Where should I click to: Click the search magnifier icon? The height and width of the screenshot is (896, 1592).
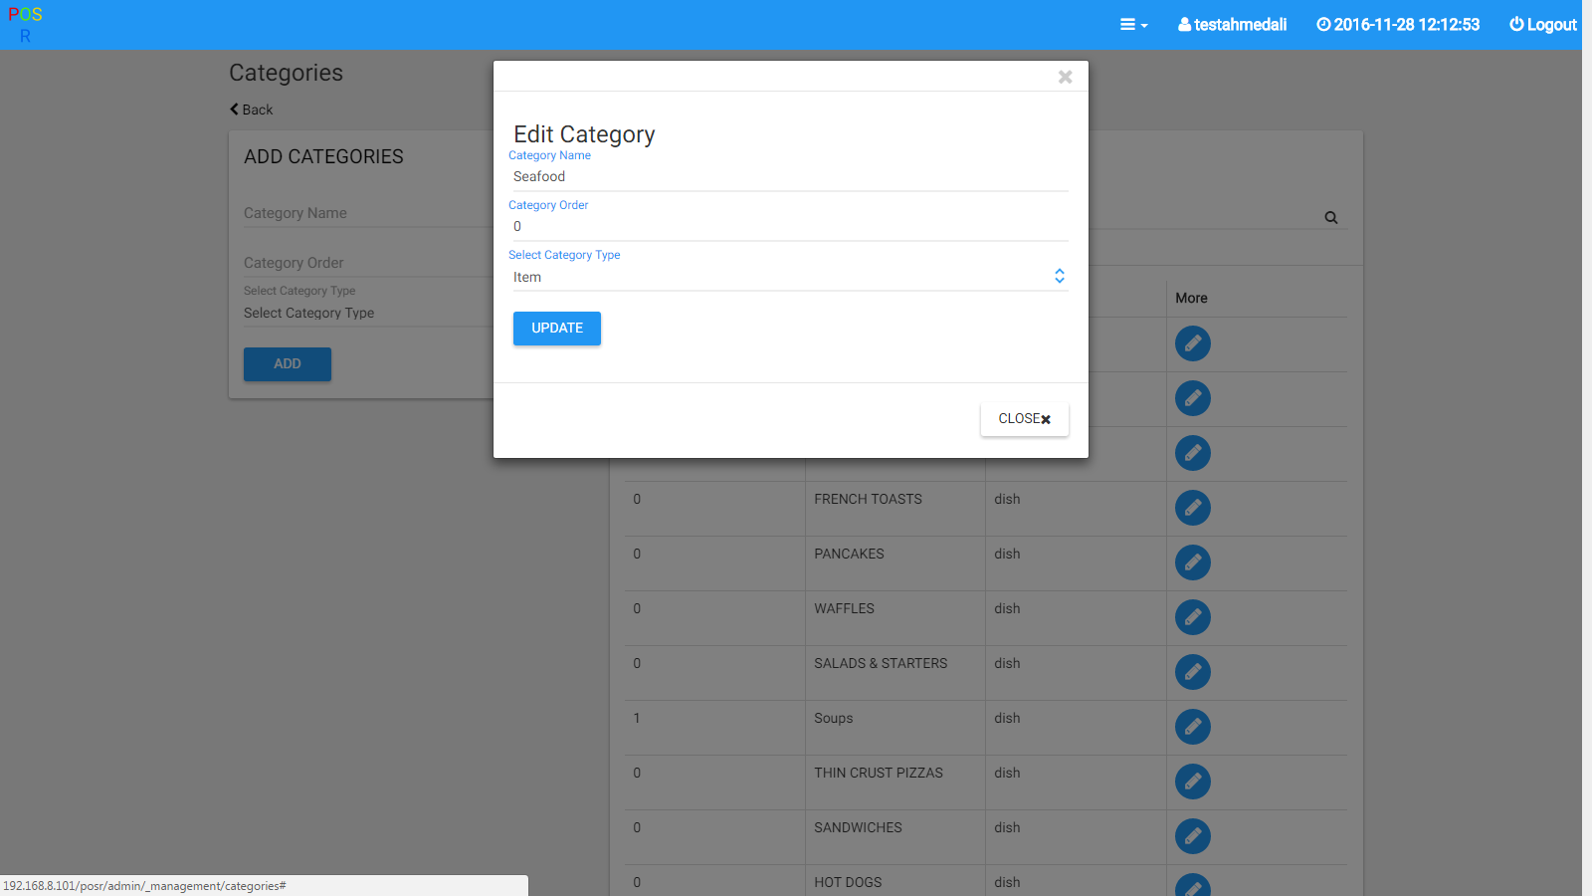click(x=1330, y=218)
